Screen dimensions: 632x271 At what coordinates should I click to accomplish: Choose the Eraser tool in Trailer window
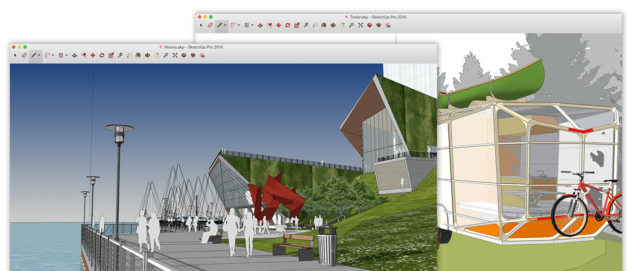click(210, 25)
